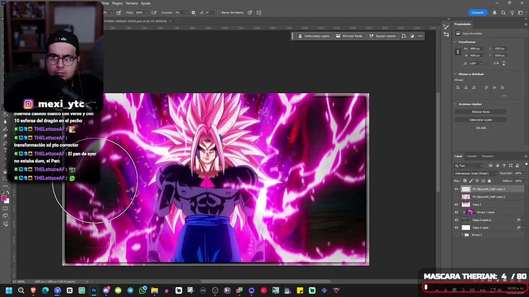529x297 pixels.
Task: Click the lock transparent pixels icon
Action: point(465,181)
